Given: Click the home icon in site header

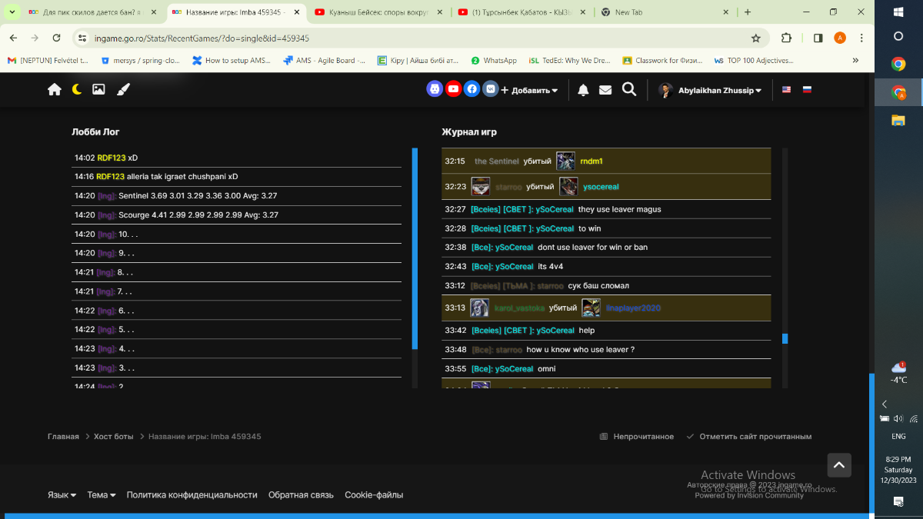Looking at the screenshot, I should pyautogui.click(x=55, y=89).
